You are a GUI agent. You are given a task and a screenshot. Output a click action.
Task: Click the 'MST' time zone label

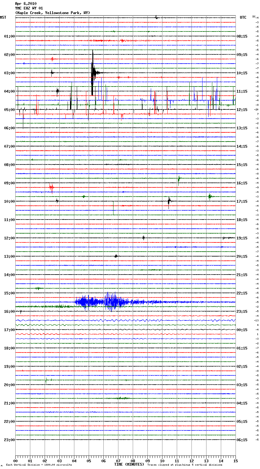pos(3,17)
